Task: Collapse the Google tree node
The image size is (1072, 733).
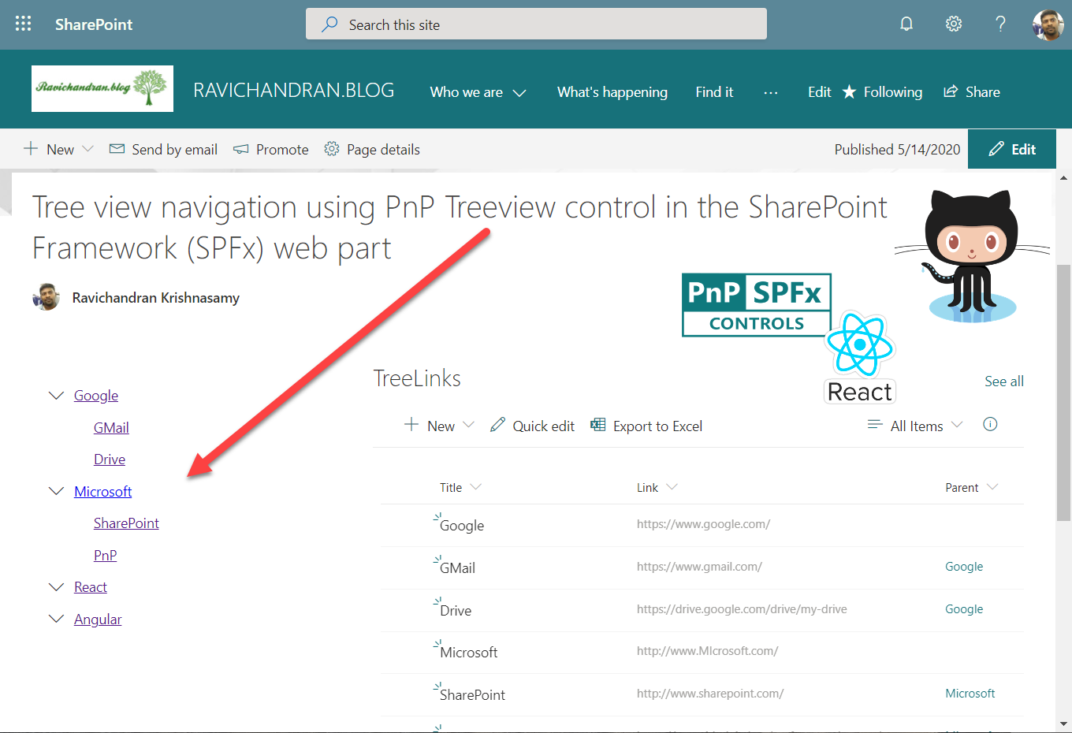Action: [x=56, y=396]
